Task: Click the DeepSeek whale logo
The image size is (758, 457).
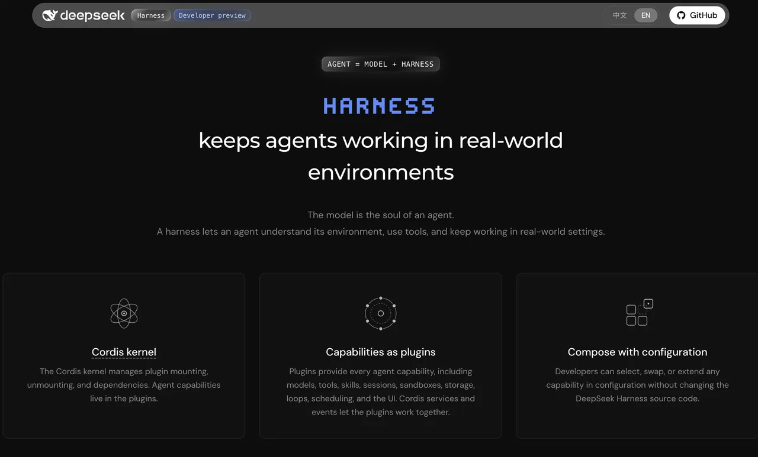Action: [x=50, y=15]
